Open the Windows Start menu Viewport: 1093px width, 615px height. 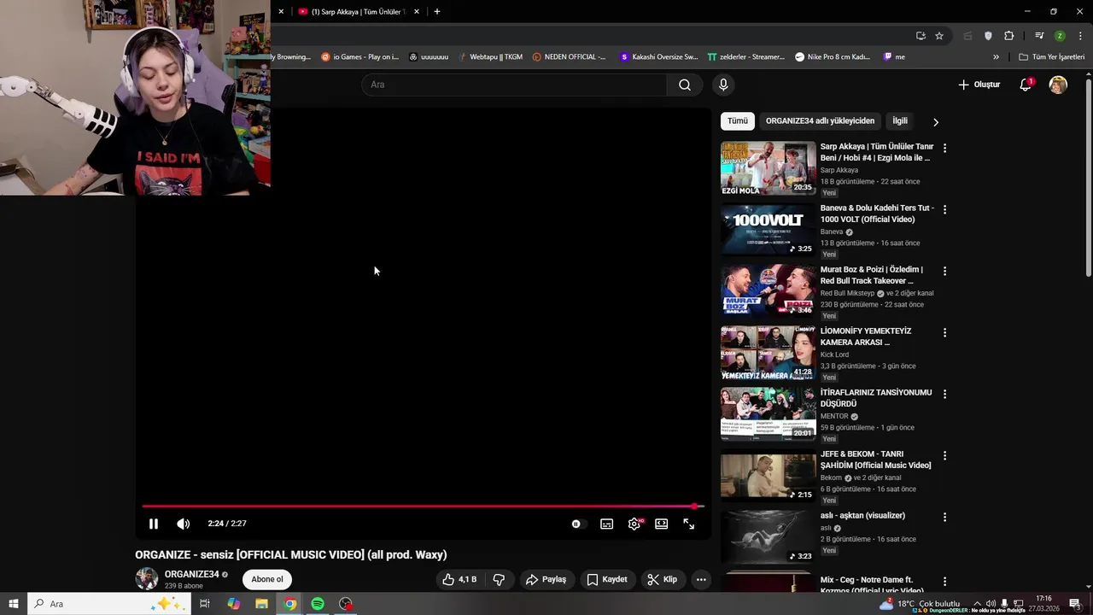click(14, 604)
